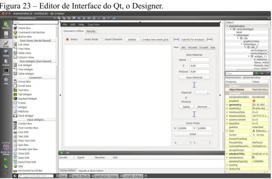
Task: Open the Projects mode in sidebar
Action: click(6, 62)
